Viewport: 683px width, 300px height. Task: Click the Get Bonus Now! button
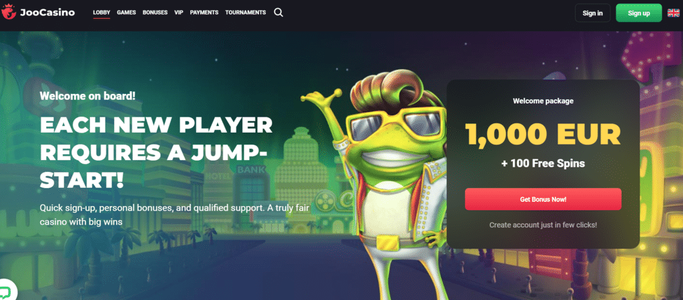[543, 199]
